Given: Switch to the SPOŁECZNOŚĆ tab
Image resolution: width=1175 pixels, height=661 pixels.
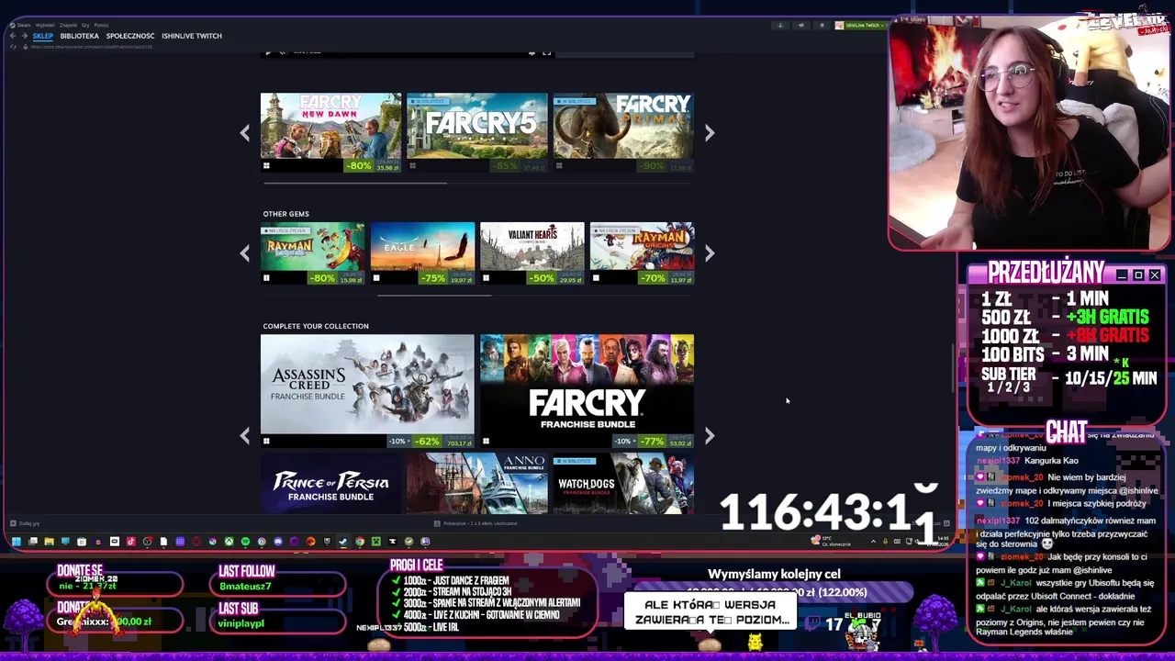Looking at the screenshot, I should pos(130,36).
